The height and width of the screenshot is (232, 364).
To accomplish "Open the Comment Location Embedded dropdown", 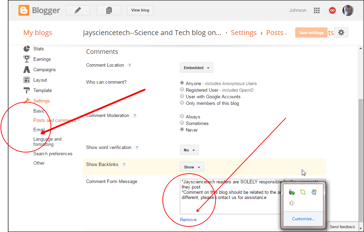I will (196, 67).
